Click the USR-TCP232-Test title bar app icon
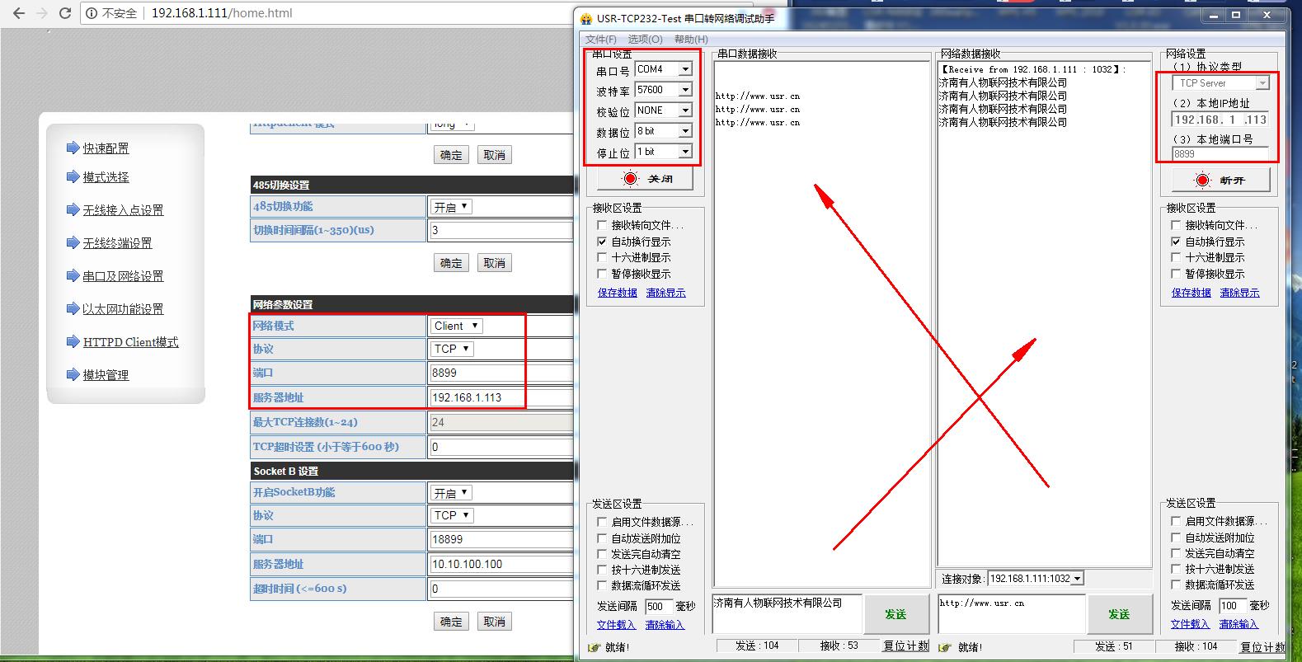Viewport: 1302px width, 662px height. point(586,18)
